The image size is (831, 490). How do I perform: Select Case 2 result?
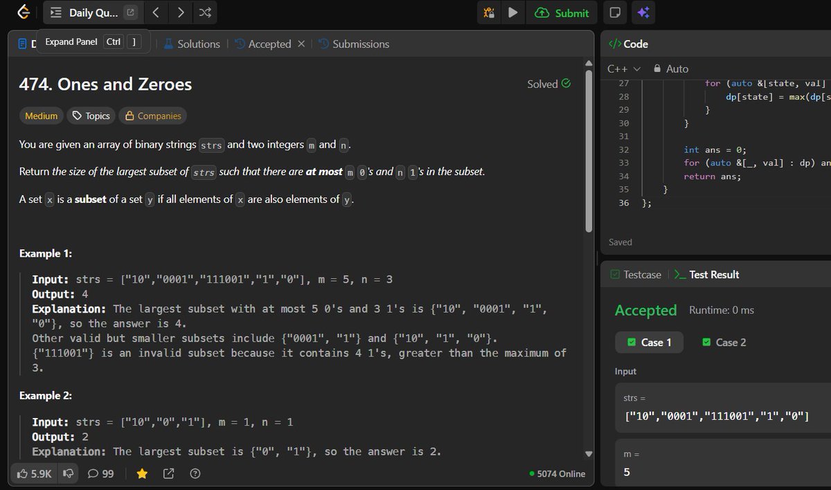724,342
